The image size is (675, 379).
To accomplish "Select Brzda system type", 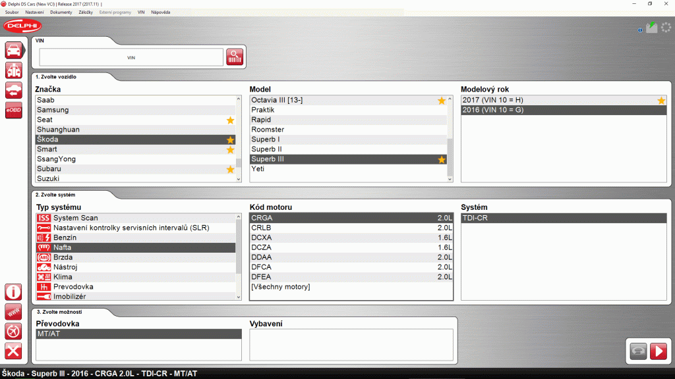I will pyautogui.click(x=63, y=257).
